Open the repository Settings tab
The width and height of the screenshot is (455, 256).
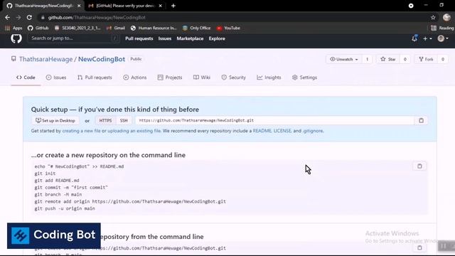coord(304,78)
